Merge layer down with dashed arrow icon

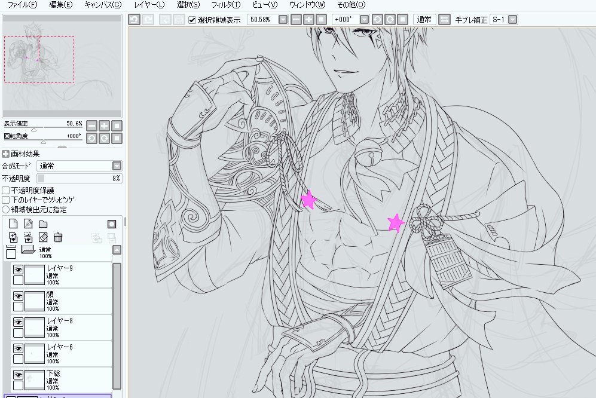pyautogui.click(x=28, y=238)
